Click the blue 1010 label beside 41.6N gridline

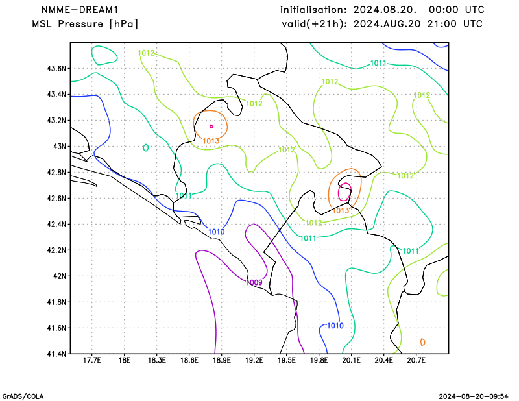[335, 326]
